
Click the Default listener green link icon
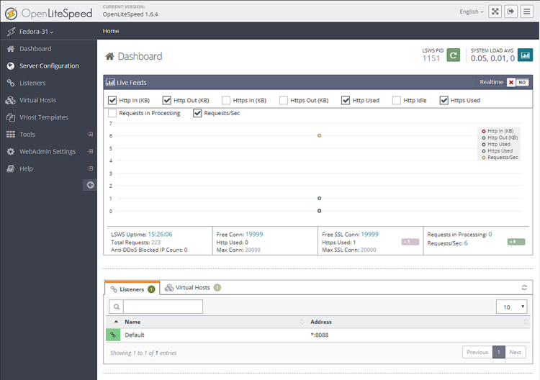pos(113,335)
